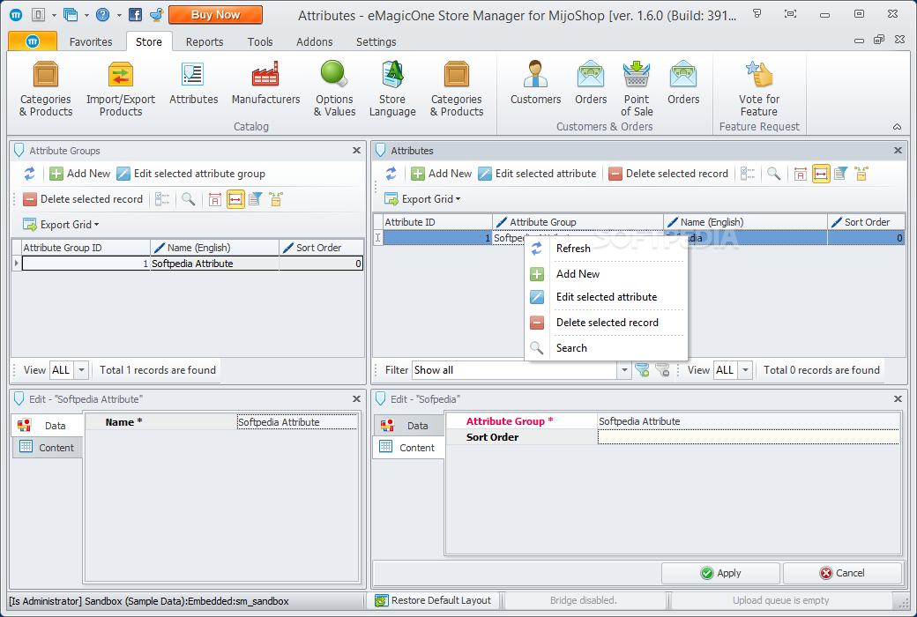Sort by Attribute Group column header
The width and height of the screenshot is (917, 617).
coord(578,222)
